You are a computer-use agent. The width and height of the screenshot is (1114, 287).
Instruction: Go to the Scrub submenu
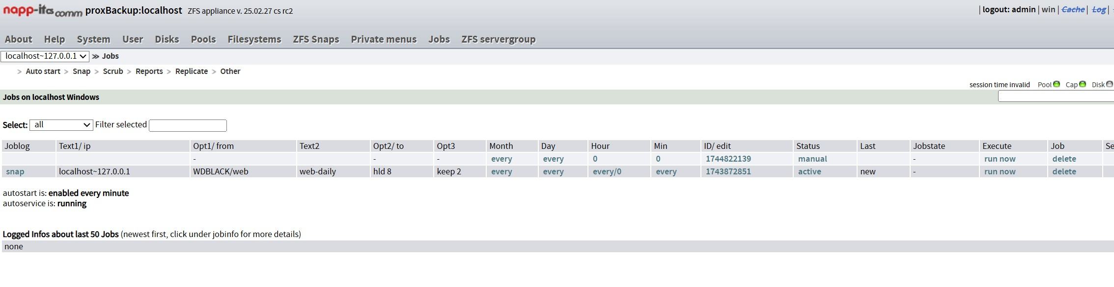coord(113,72)
